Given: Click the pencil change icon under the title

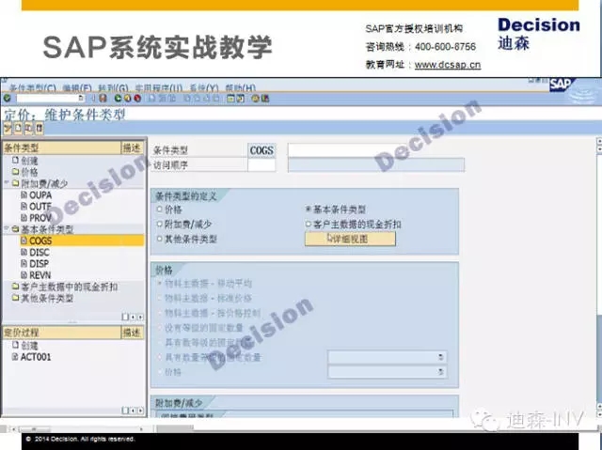Looking at the screenshot, I should coord(8,128).
